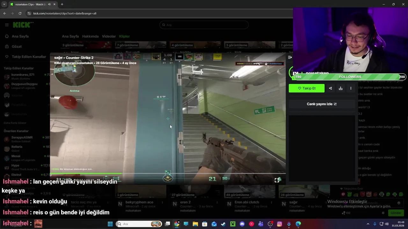This screenshot has height=229, width=408.
Task: Close the noisetaken Clips tab
Action: (x=55, y=4)
